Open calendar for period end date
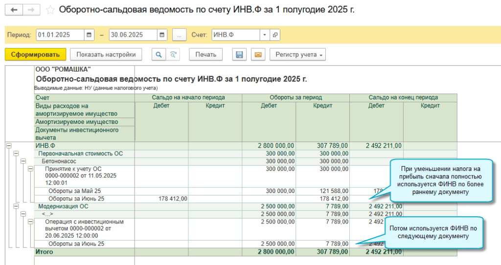501x265 pixels. (x=162, y=35)
